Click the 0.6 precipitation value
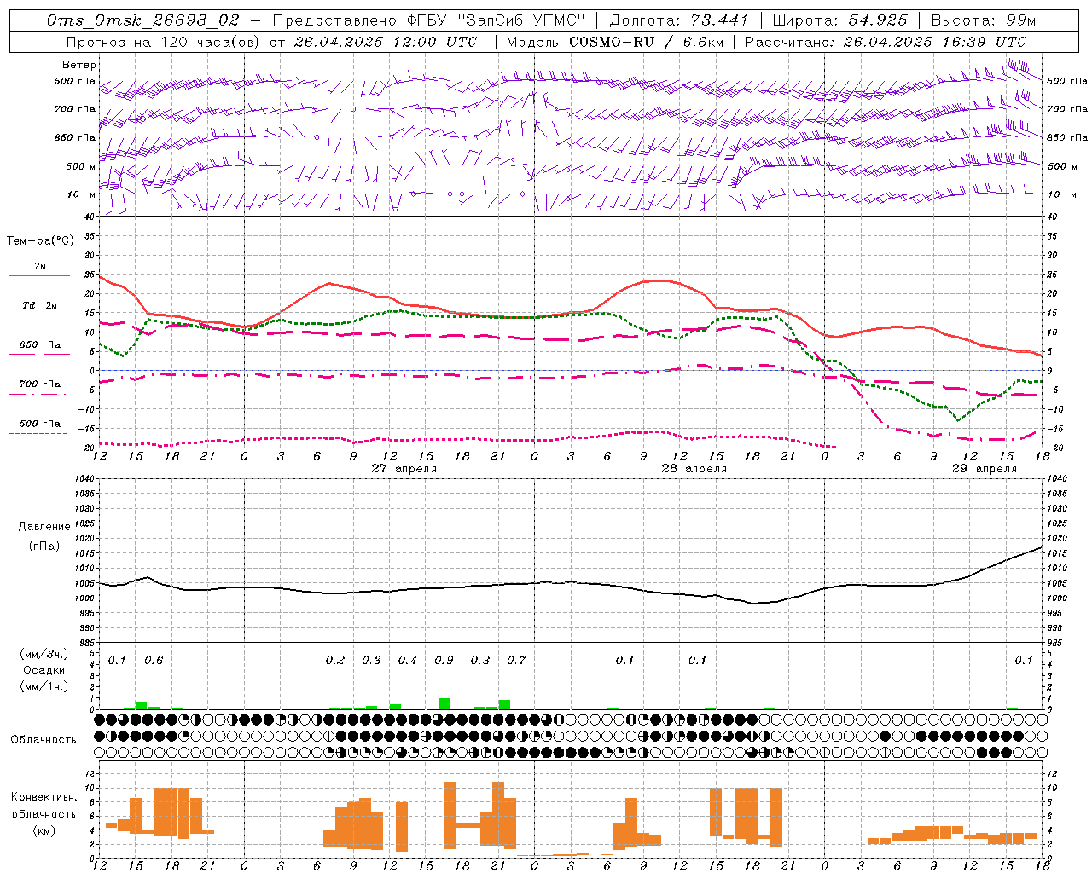Image resolution: width=1092 pixels, height=873 pixels. pos(154,660)
